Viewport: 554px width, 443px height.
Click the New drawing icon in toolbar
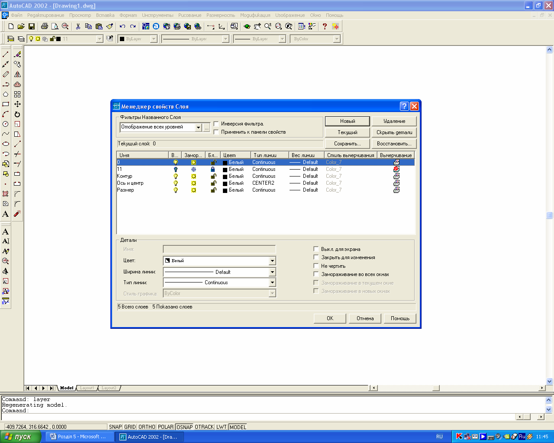11,26
